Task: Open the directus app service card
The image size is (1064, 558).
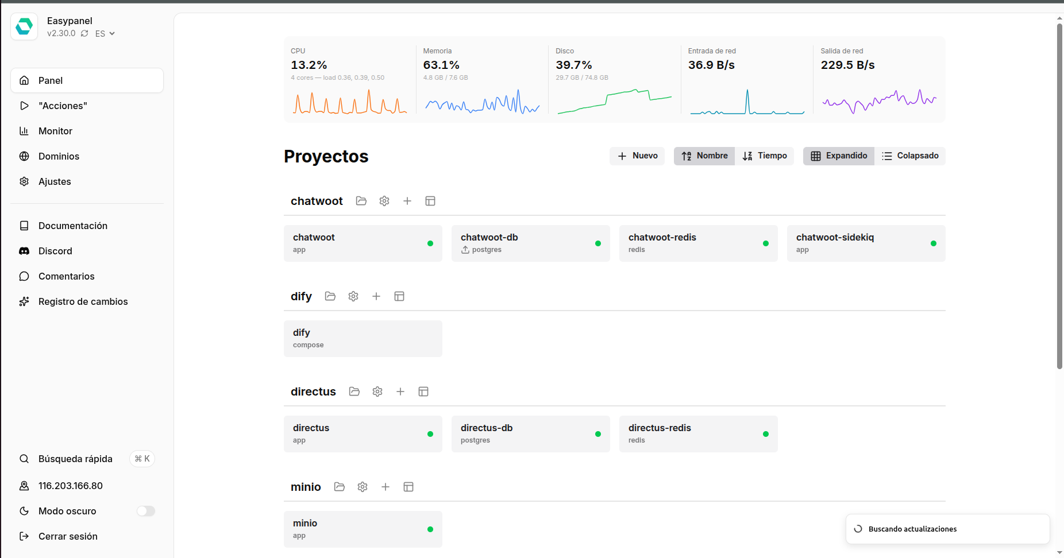Action: pyautogui.click(x=363, y=434)
